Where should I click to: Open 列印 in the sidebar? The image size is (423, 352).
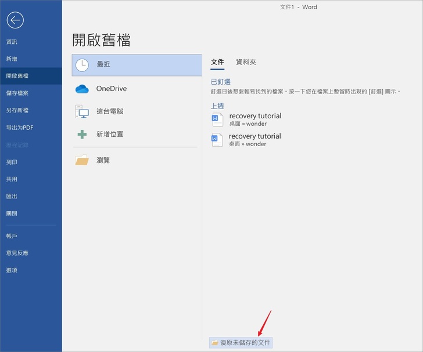12,162
